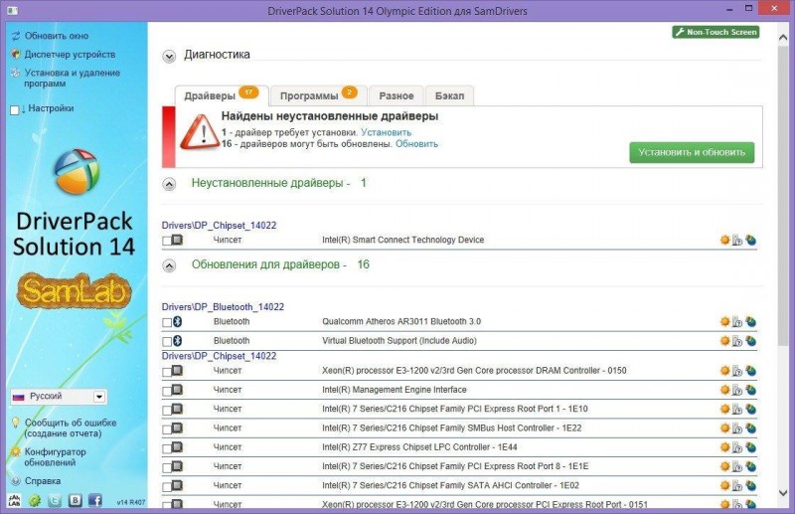Open the Facebook icon at bottom left
This screenshot has width=795, height=514.
[x=95, y=501]
